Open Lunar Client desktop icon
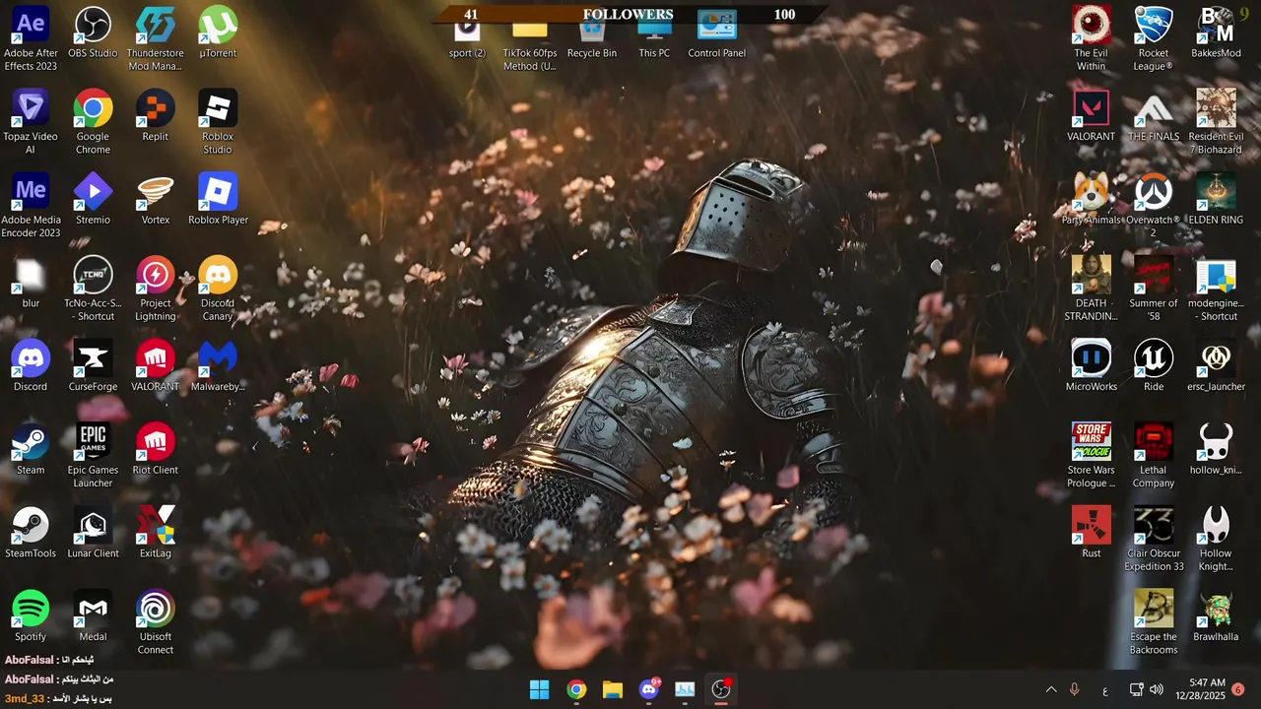Screen dimensions: 1261x709 coord(93,534)
